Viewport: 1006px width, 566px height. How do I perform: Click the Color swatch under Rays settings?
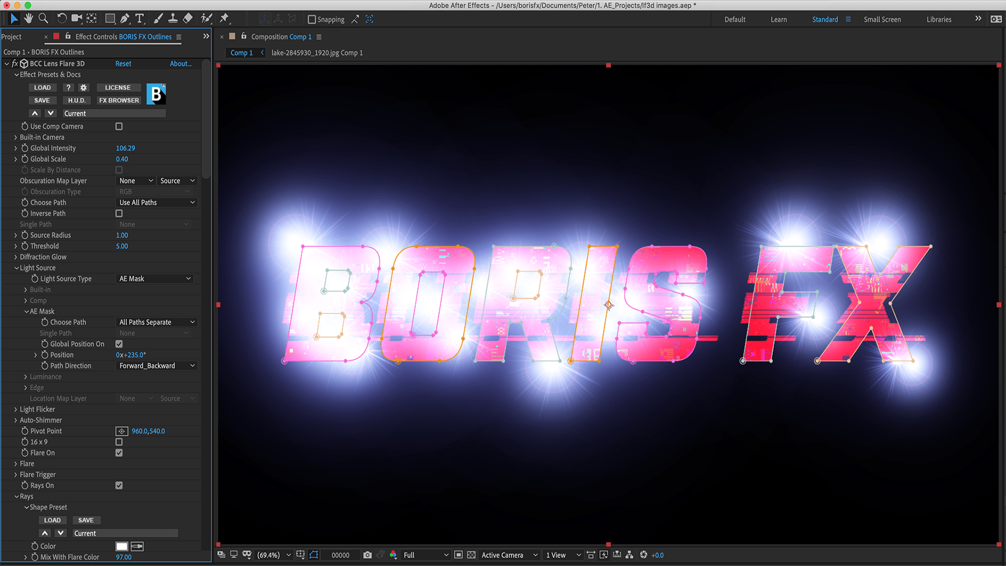(x=122, y=546)
